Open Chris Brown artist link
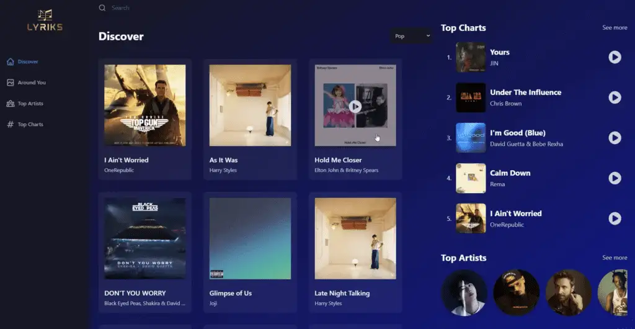Screen dimensions: 635x329 tap(506, 103)
